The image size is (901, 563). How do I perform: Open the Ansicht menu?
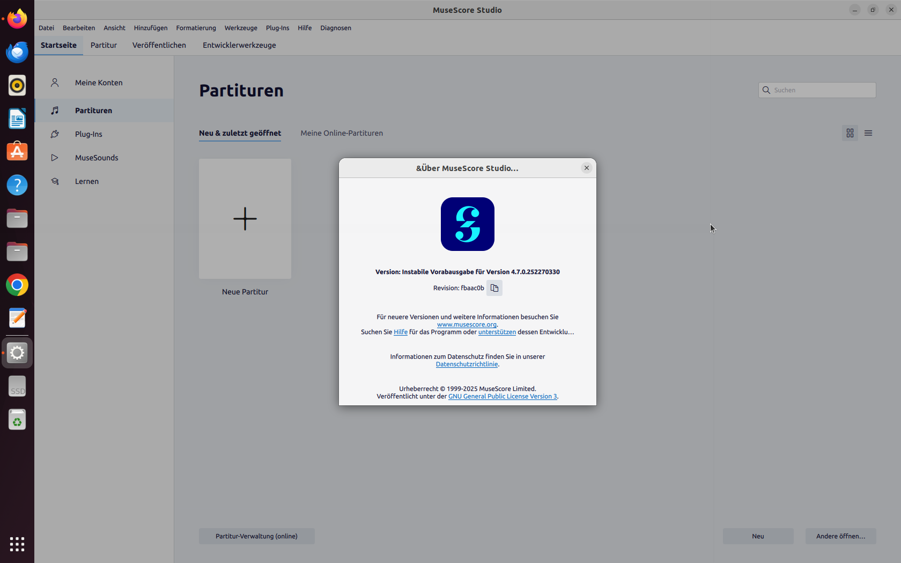114,28
